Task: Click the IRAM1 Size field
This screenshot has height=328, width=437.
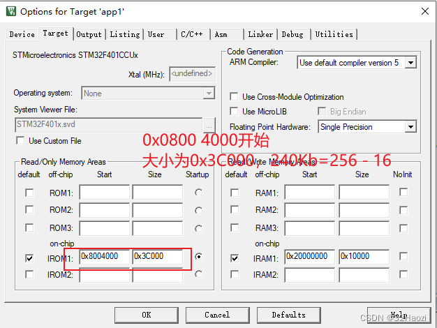Action: tap(363, 257)
